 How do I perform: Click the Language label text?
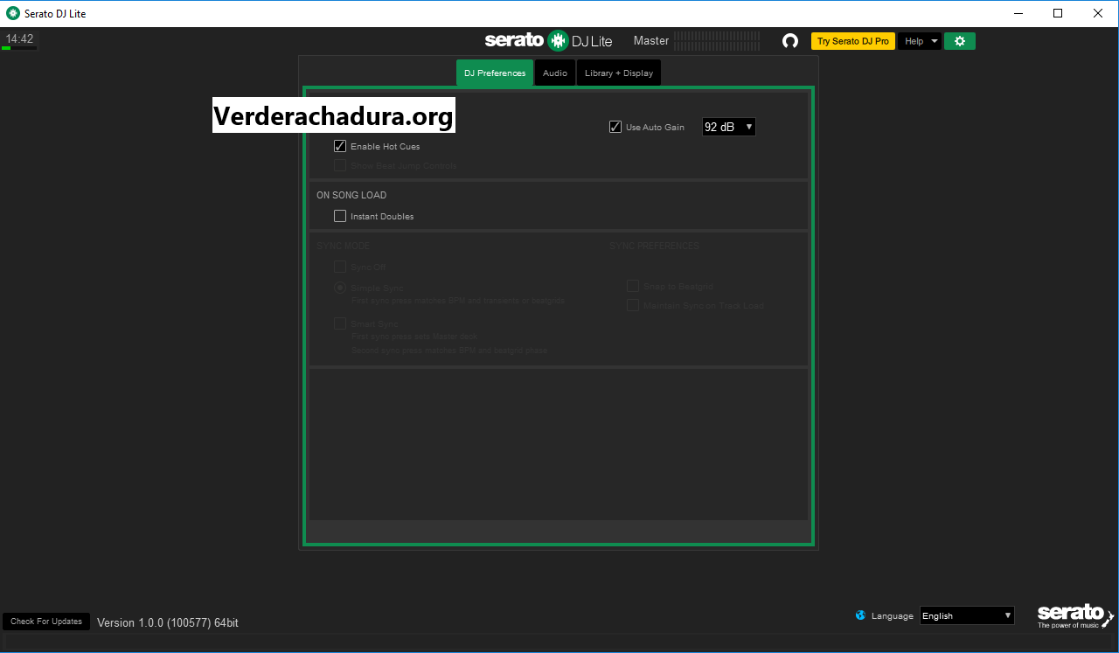[x=893, y=615]
